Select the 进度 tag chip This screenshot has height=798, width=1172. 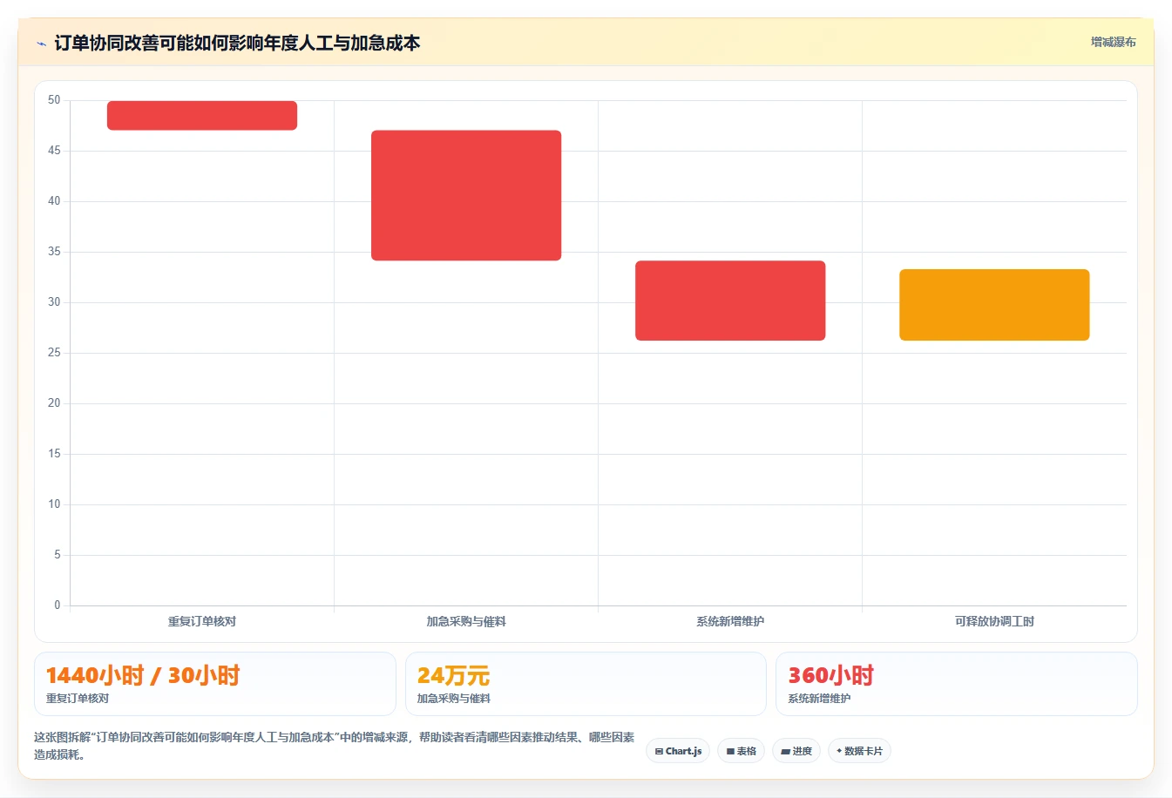click(796, 751)
